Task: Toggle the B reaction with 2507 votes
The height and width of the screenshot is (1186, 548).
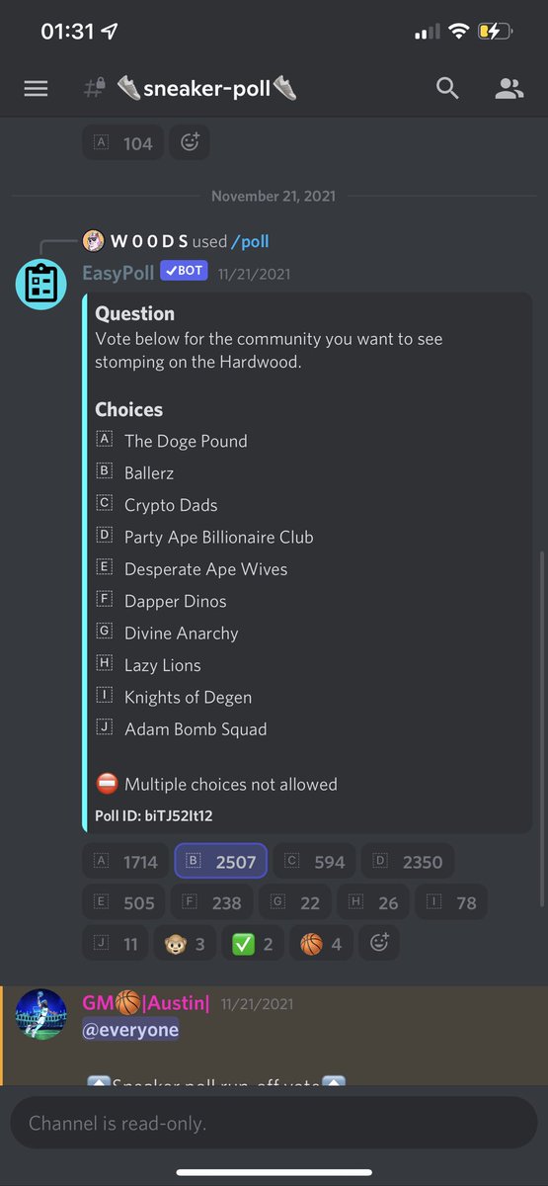Action: tap(221, 862)
